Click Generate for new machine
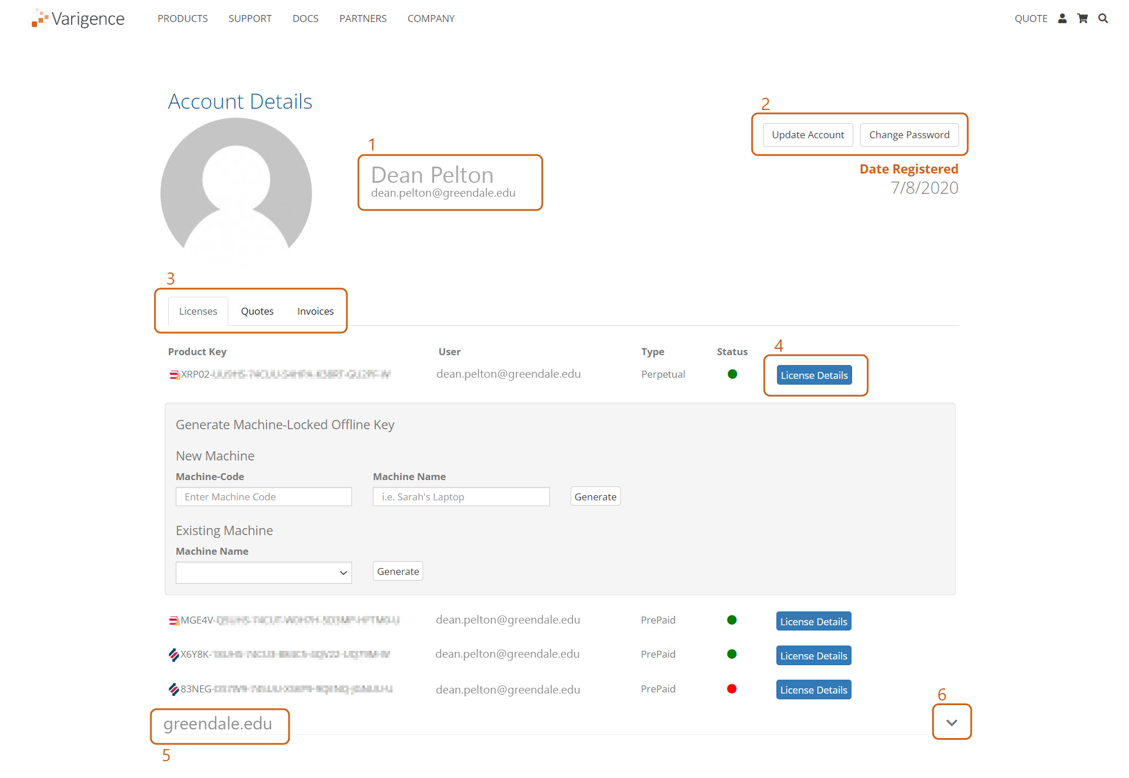Screen dimensions: 1129x778 pos(595,496)
